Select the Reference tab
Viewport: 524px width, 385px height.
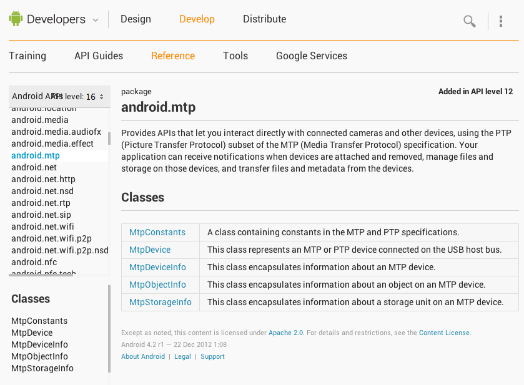[173, 56]
